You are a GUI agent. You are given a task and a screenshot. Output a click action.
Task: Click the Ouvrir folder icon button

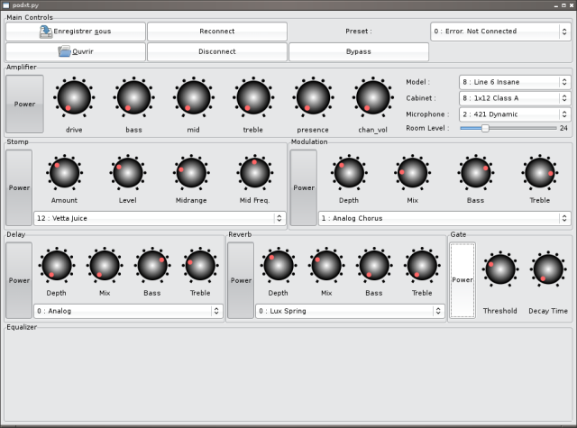coord(75,51)
